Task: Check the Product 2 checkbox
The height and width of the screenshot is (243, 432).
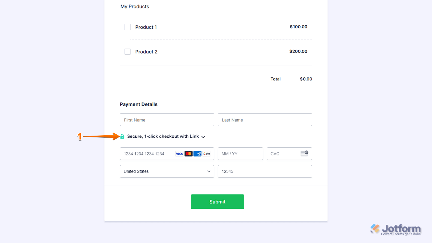Action: [127, 51]
